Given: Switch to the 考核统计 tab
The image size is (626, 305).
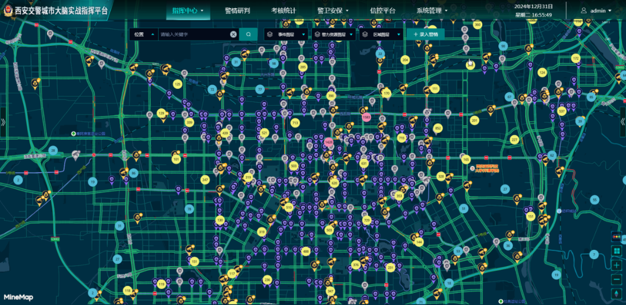Looking at the screenshot, I should click(x=283, y=10).
